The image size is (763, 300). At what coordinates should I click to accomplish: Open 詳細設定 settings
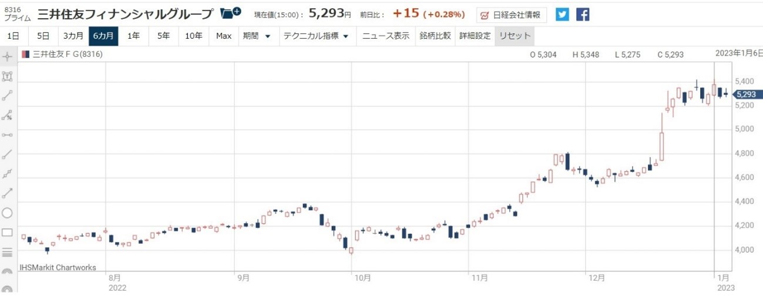(x=475, y=36)
